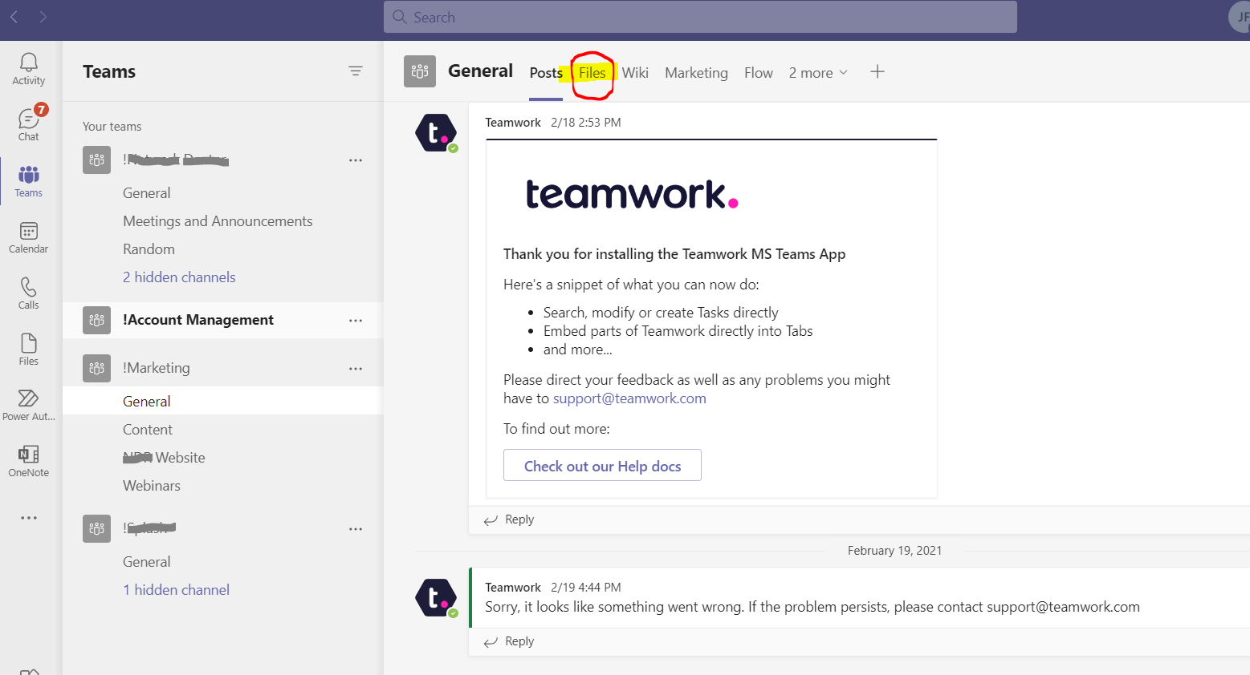Open General channel under !Marketing
Viewport: 1250px width, 675px height.
coord(223,401)
